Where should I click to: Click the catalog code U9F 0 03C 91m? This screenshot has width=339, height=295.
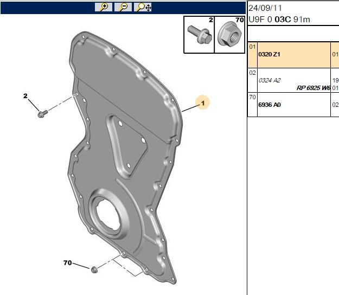[x=279, y=20]
